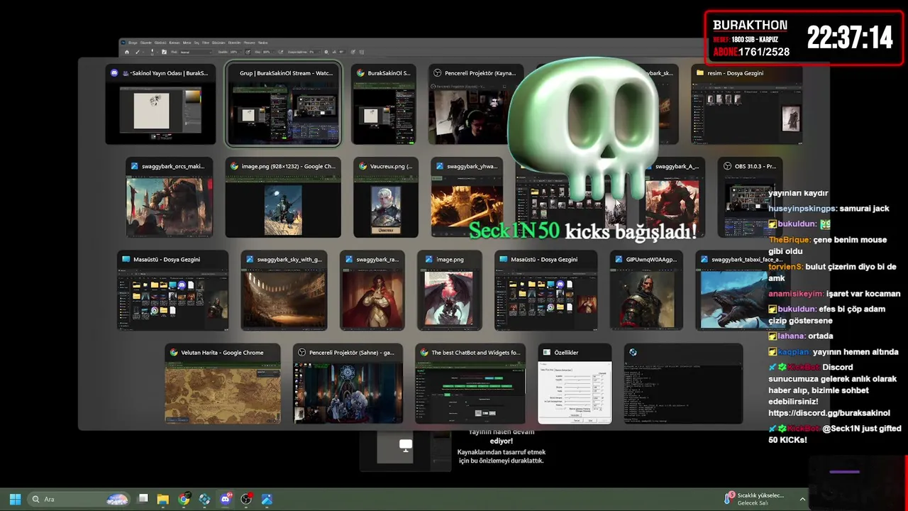Open the OBS Studio taskbar icon

point(246,499)
